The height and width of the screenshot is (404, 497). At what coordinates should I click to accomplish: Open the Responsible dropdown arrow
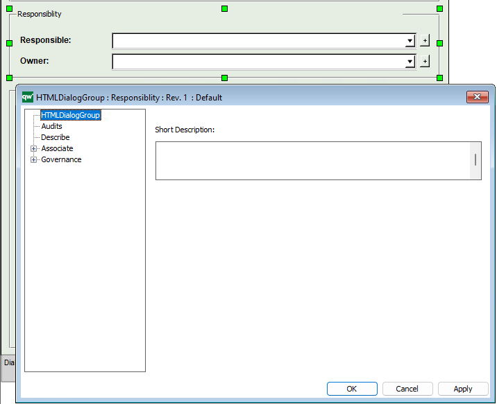pos(410,42)
